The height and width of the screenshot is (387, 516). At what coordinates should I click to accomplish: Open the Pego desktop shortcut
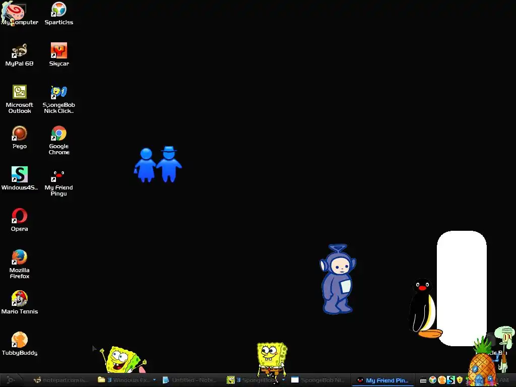pos(20,138)
